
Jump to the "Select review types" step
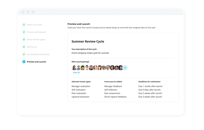point(36,39)
